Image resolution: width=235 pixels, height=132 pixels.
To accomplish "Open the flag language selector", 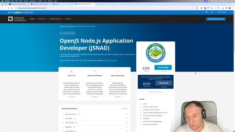I will tap(212, 12).
